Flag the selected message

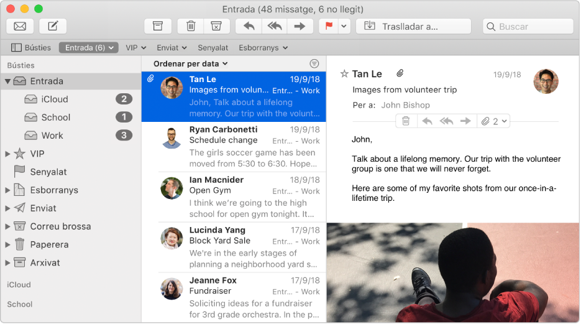coord(327,26)
